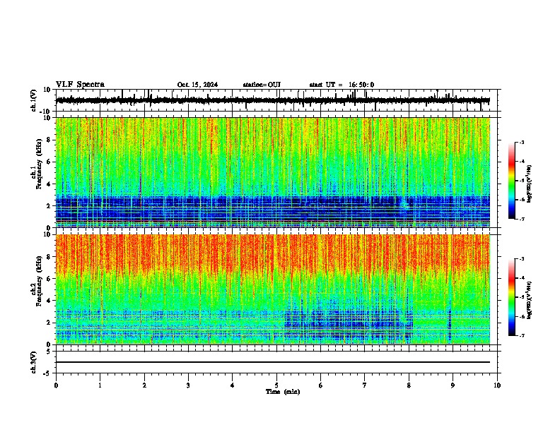Screen dimensions: 560x432
Task: Click the ch.1 color bar log(PSD) label
Action: (530, 184)
